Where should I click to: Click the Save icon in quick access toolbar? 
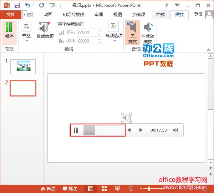tap(17, 5)
